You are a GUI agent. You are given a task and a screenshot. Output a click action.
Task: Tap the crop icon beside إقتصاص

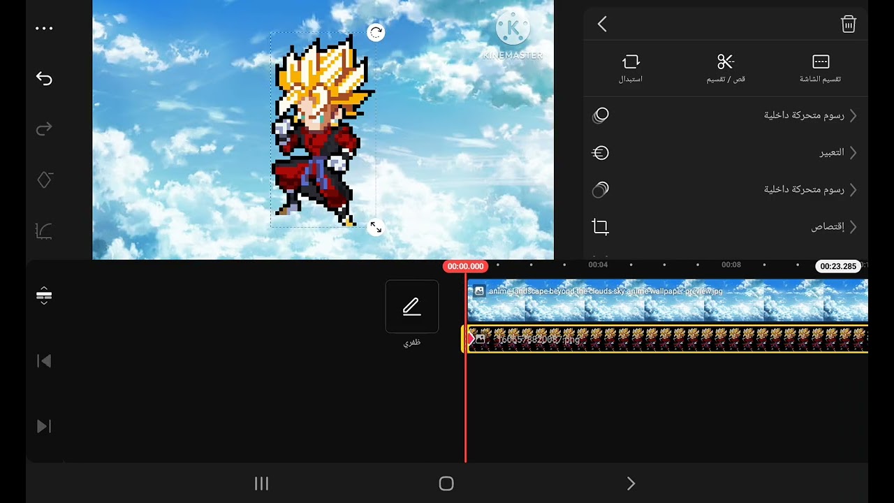pyautogui.click(x=601, y=226)
